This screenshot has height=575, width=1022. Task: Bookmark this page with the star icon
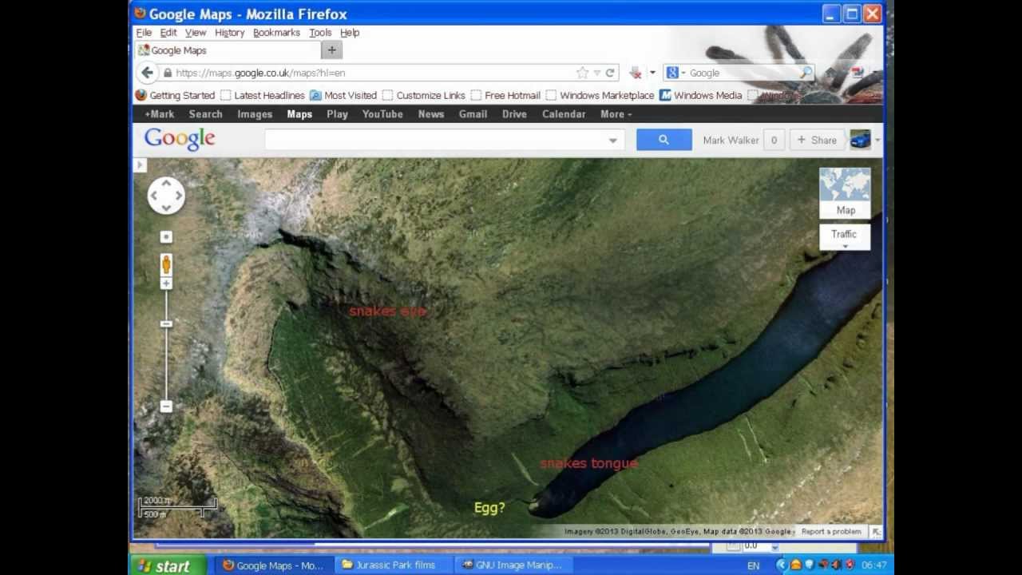[x=582, y=73]
